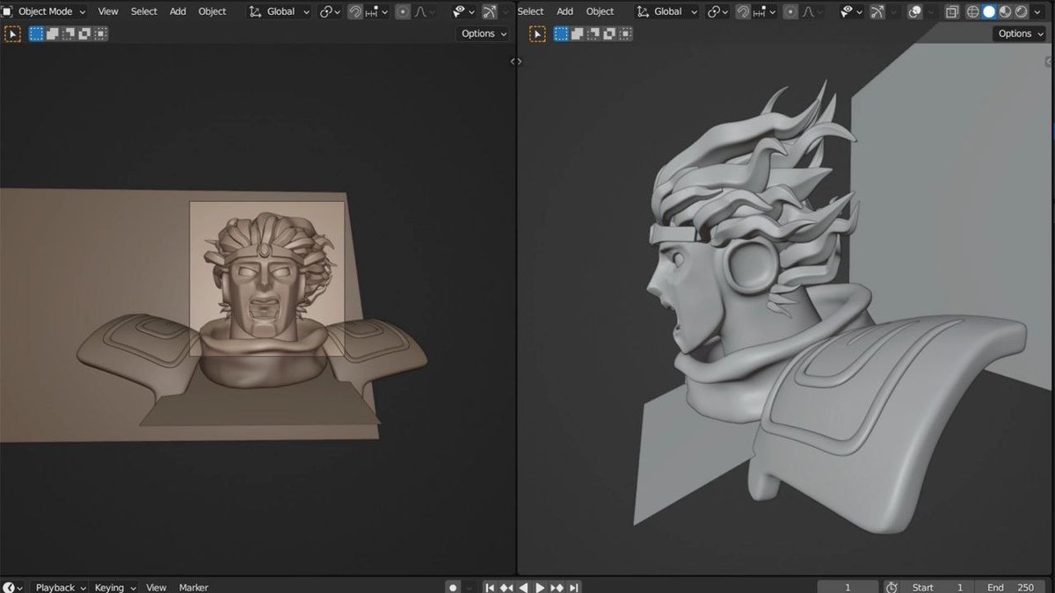
Task: Open snap options dropdown in right viewport
Action: (x=764, y=11)
